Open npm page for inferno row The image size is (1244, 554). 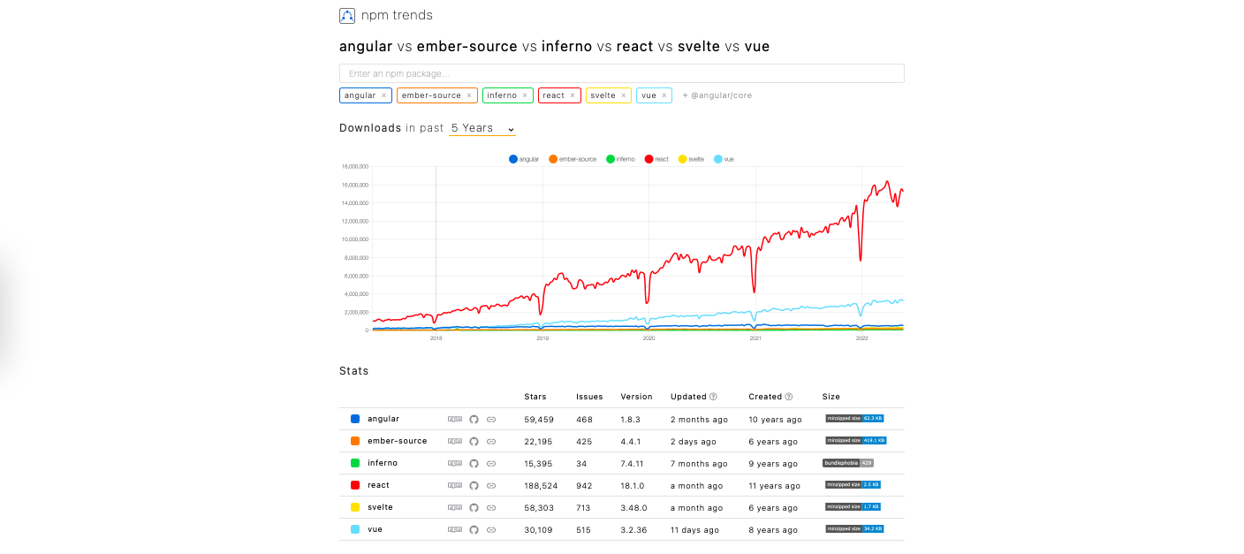(455, 463)
